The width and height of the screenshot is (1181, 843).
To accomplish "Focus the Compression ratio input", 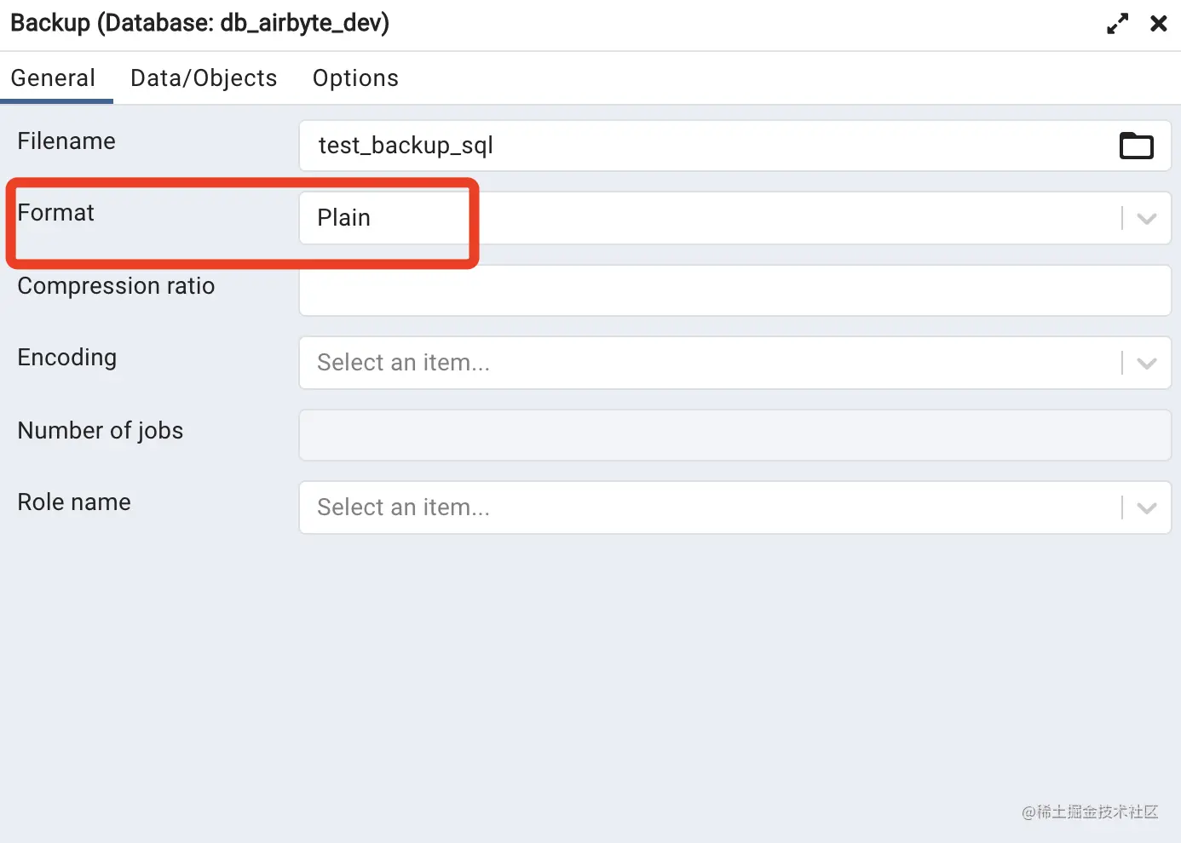I will [x=735, y=290].
